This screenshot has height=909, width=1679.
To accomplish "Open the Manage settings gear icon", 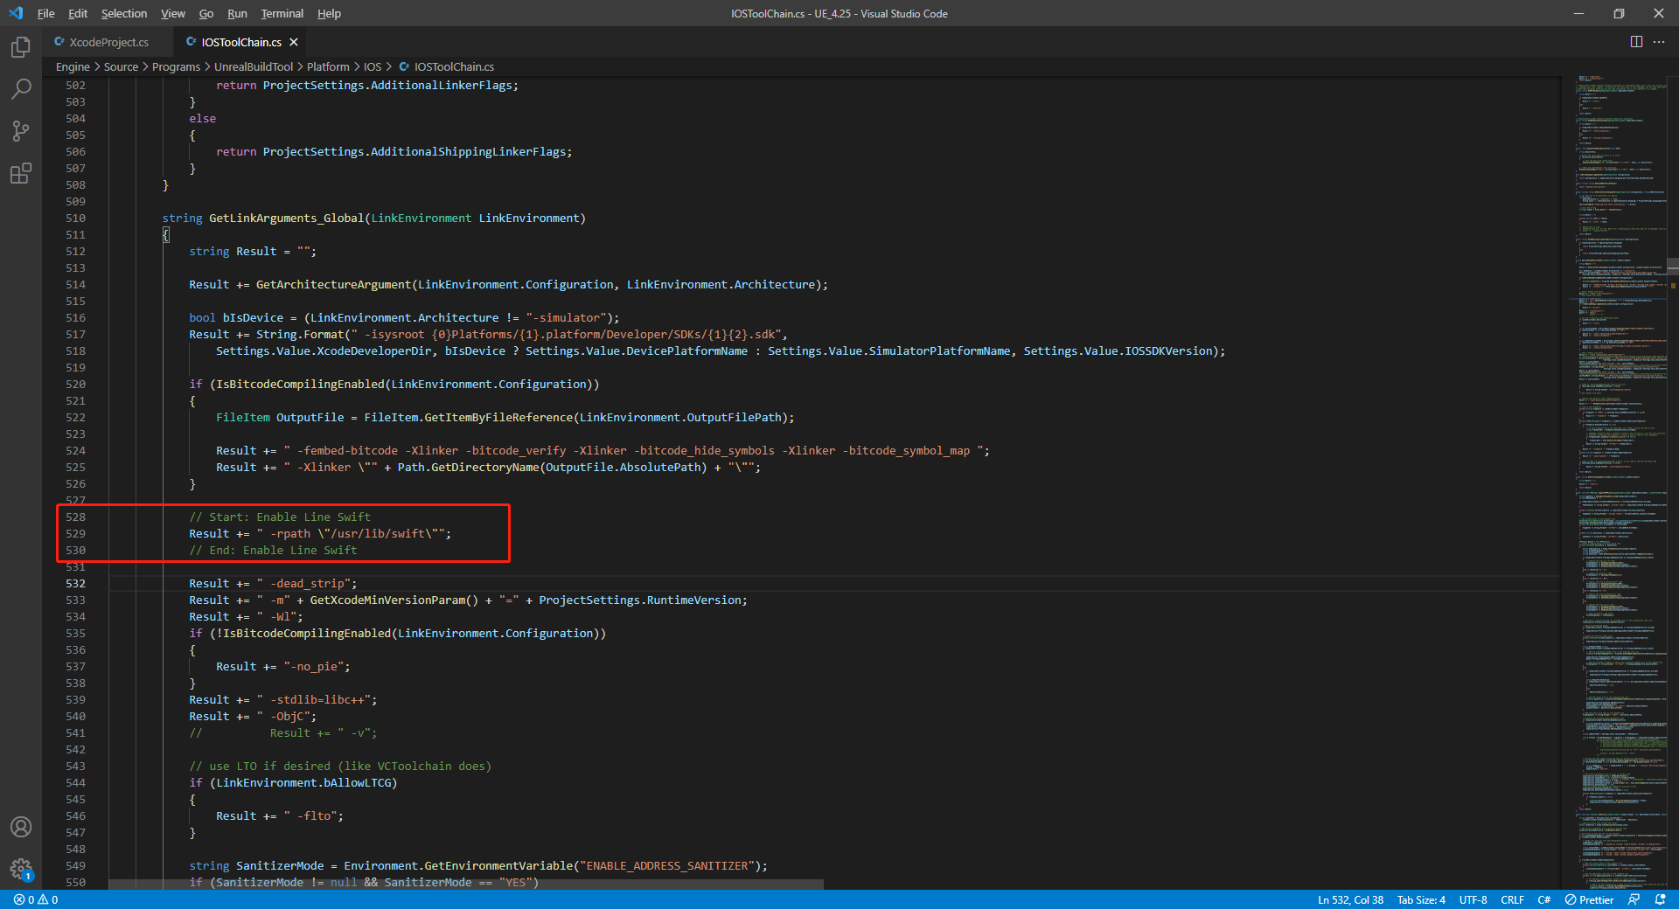I will click(20, 871).
